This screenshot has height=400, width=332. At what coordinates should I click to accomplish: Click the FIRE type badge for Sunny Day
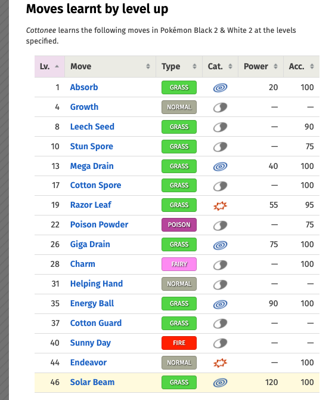pyautogui.click(x=179, y=343)
